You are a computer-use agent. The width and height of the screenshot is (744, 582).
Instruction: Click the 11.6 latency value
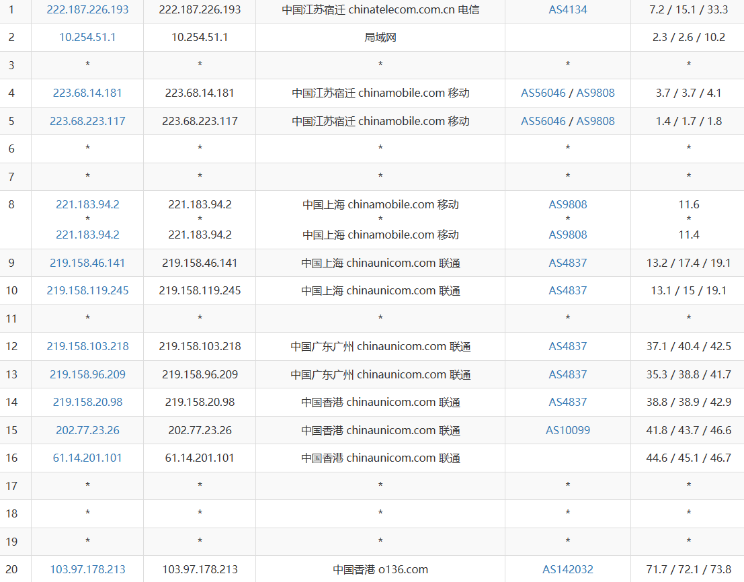click(688, 204)
